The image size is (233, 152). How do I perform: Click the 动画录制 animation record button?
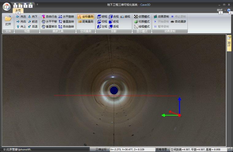pos(161,16)
